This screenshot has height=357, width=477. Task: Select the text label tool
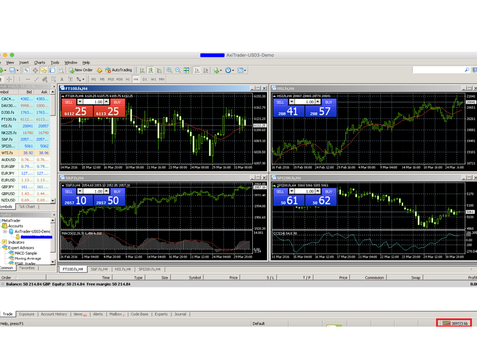click(x=70, y=79)
